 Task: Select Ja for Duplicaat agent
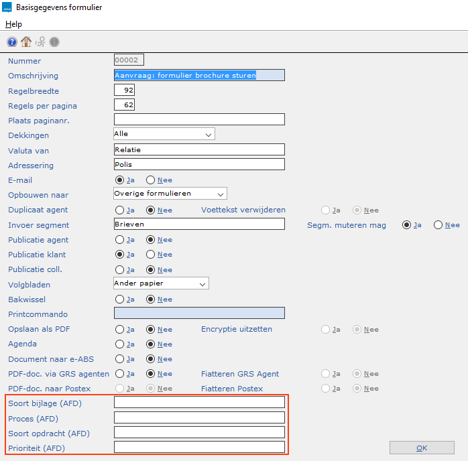click(120, 210)
